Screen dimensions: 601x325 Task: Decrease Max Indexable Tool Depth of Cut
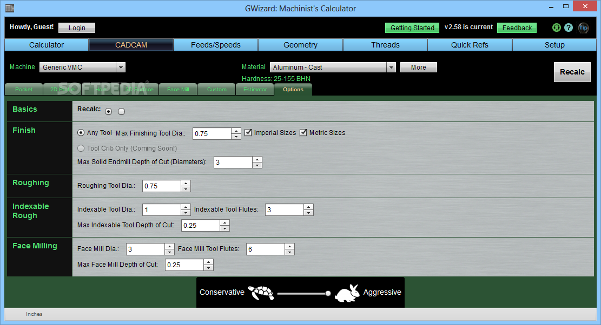225,228
